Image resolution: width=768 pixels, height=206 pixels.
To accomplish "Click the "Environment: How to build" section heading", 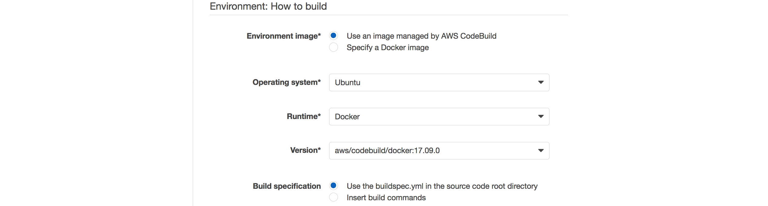I will 268,6.
